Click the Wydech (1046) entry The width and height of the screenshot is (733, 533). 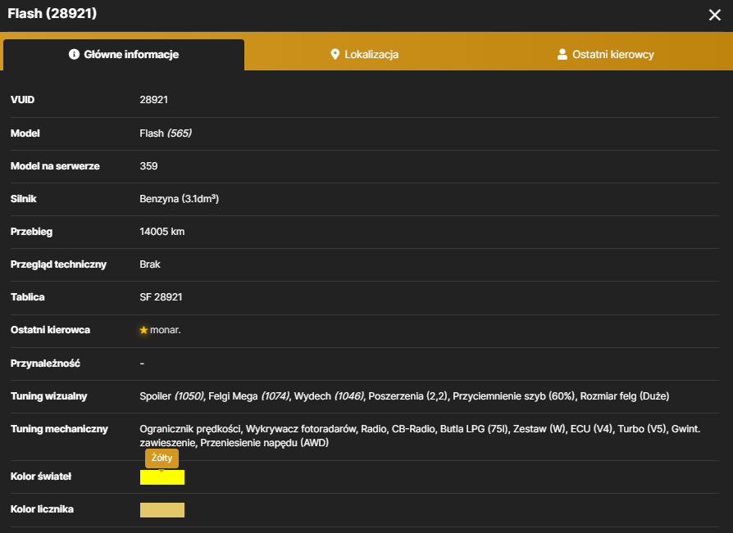click(329, 396)
